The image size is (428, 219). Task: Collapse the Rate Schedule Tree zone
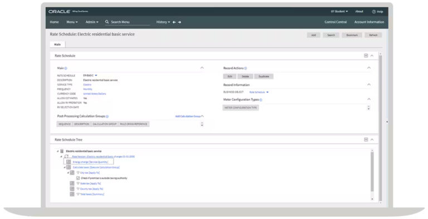tap(372, 140)
